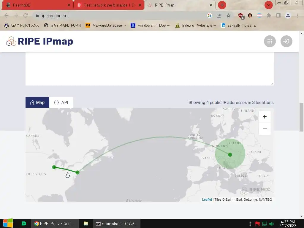Click the US east coast location marker

(x=77, y=172)
